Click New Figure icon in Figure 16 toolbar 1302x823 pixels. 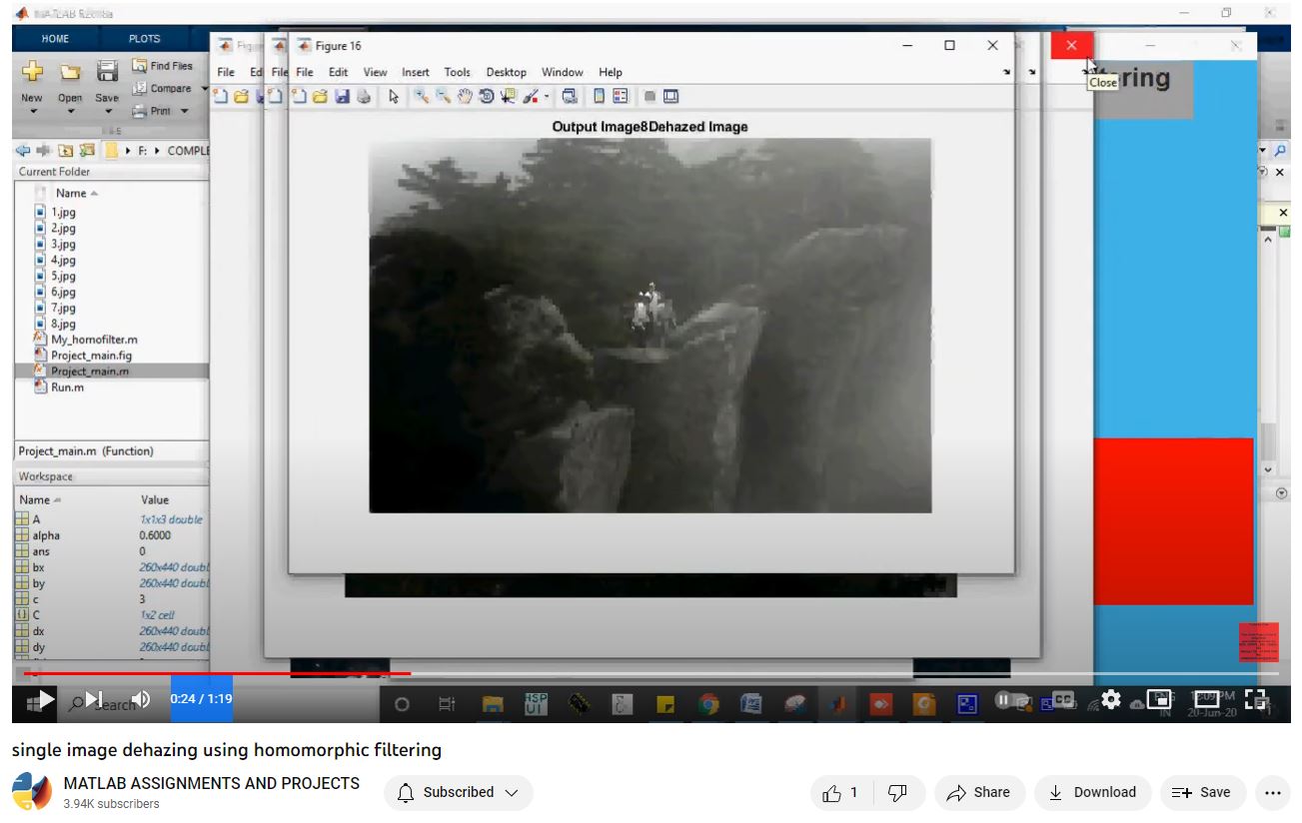tap(298, 96)
